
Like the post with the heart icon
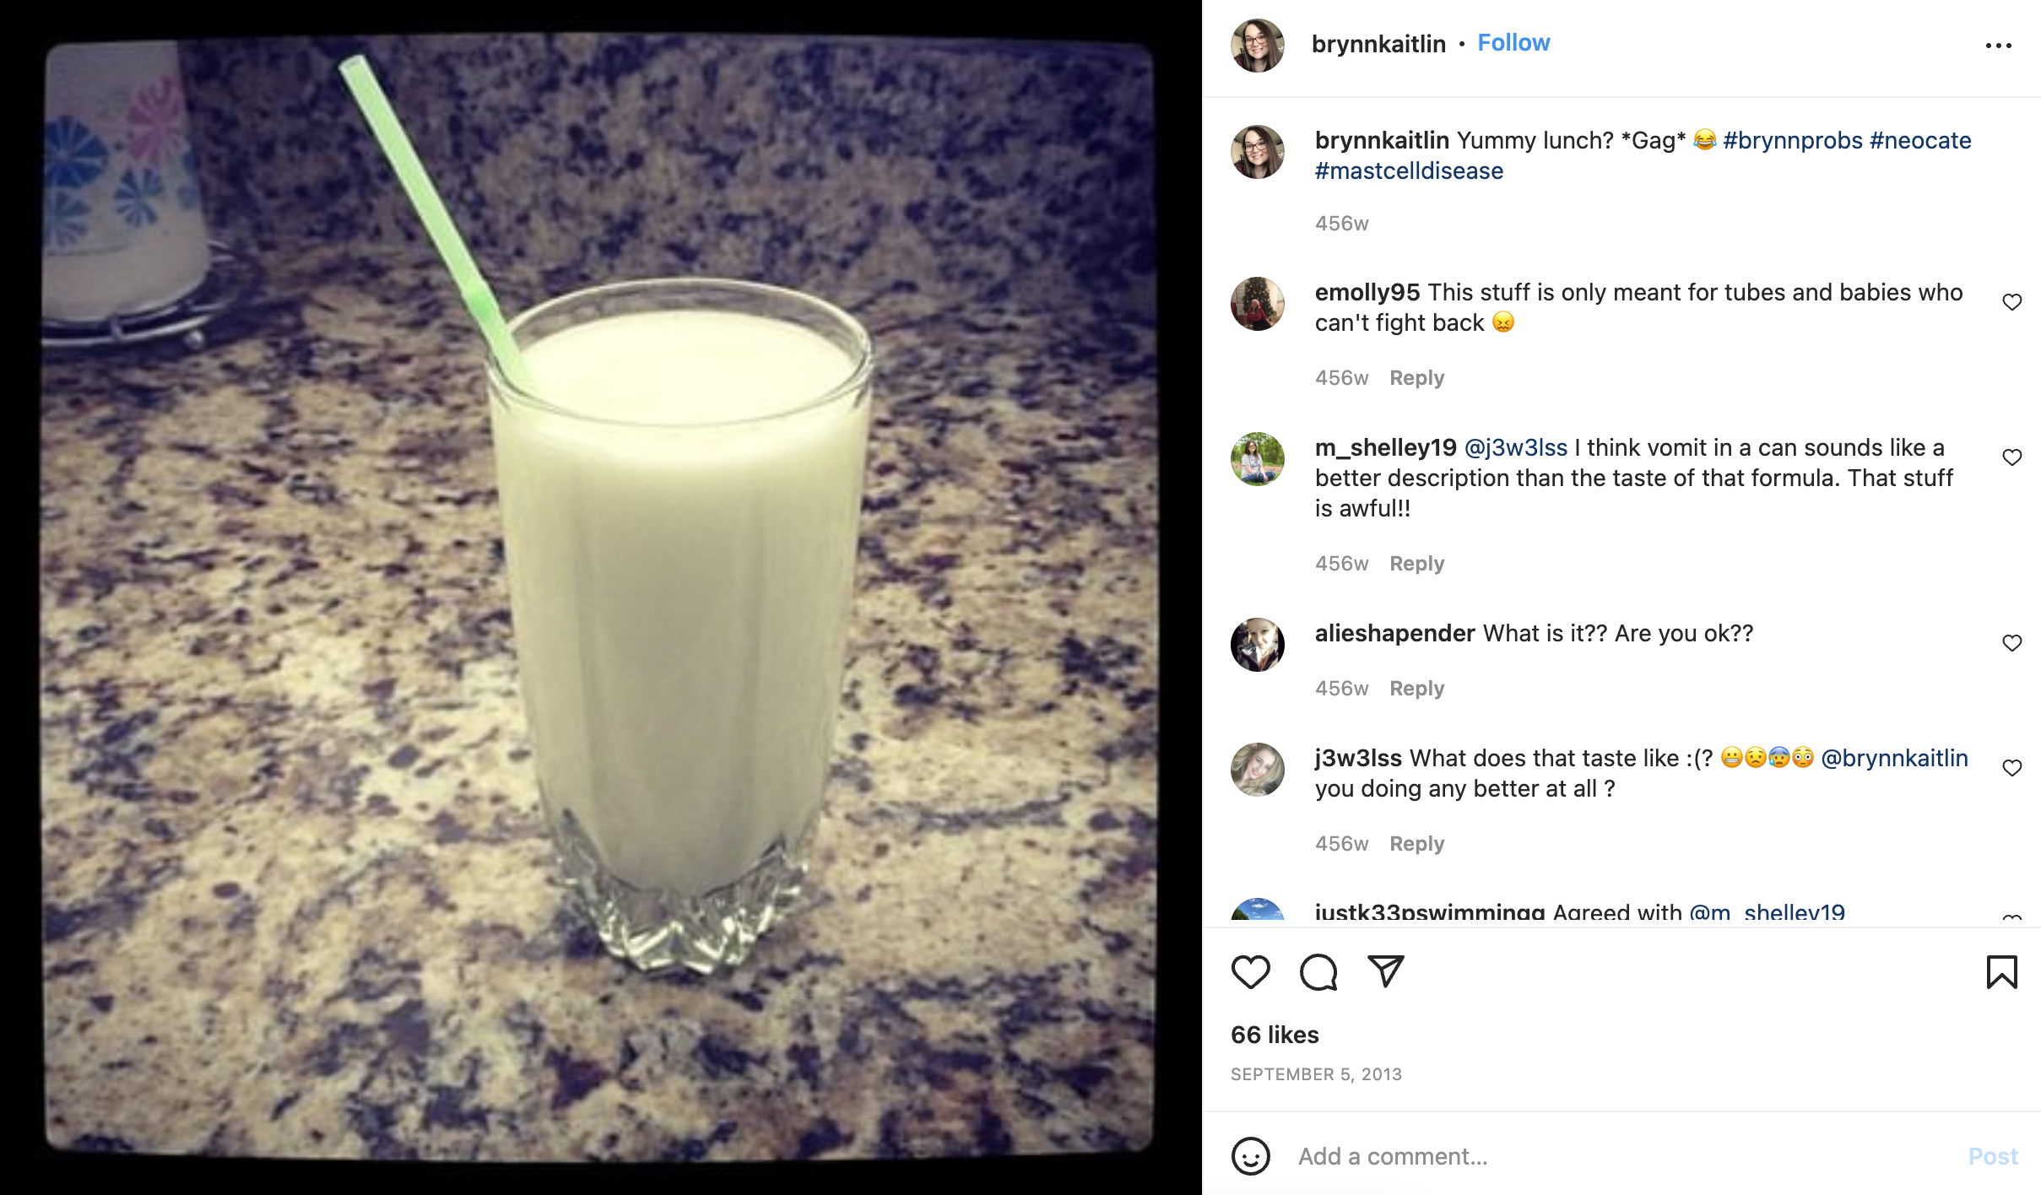(x=1250, y=972)
